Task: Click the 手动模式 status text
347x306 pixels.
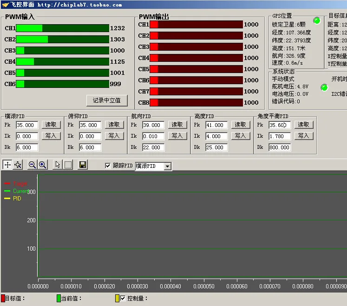Action: (283, 79)
